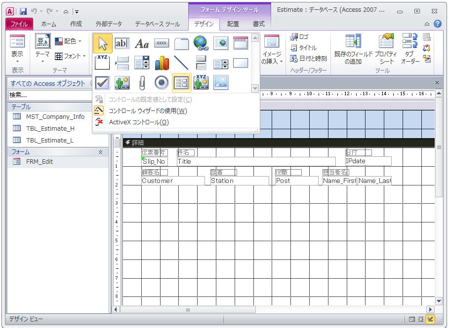Save using the Quick Access floppy icon
Viewport: 449px width, 328px height.
tap(23, 11)
